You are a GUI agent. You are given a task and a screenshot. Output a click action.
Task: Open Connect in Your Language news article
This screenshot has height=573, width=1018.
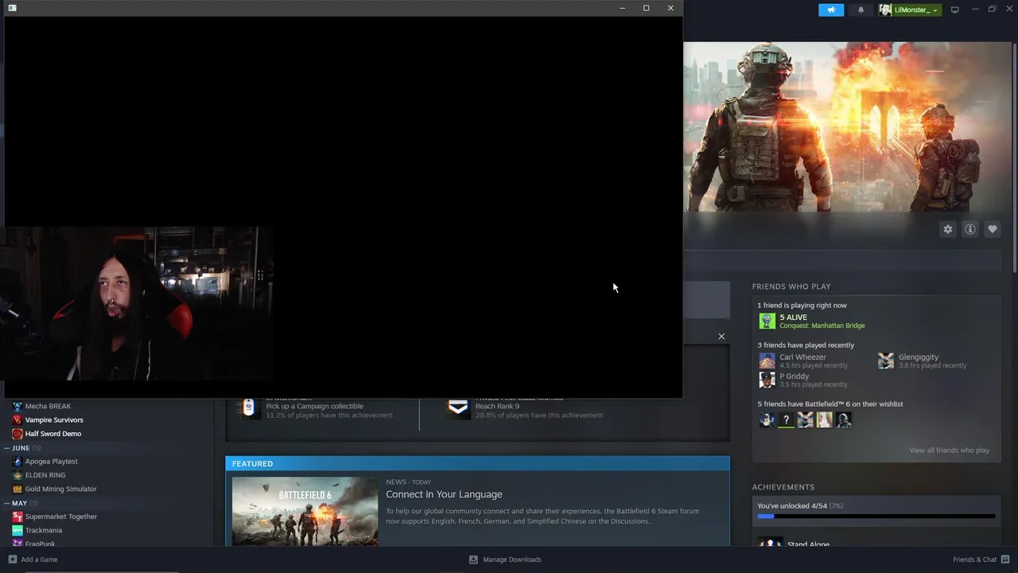click(x=444, y=494)
